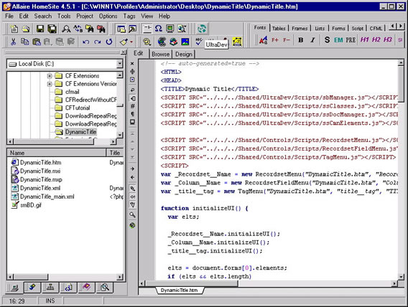Click the image thumbnails picture icon

185,42
